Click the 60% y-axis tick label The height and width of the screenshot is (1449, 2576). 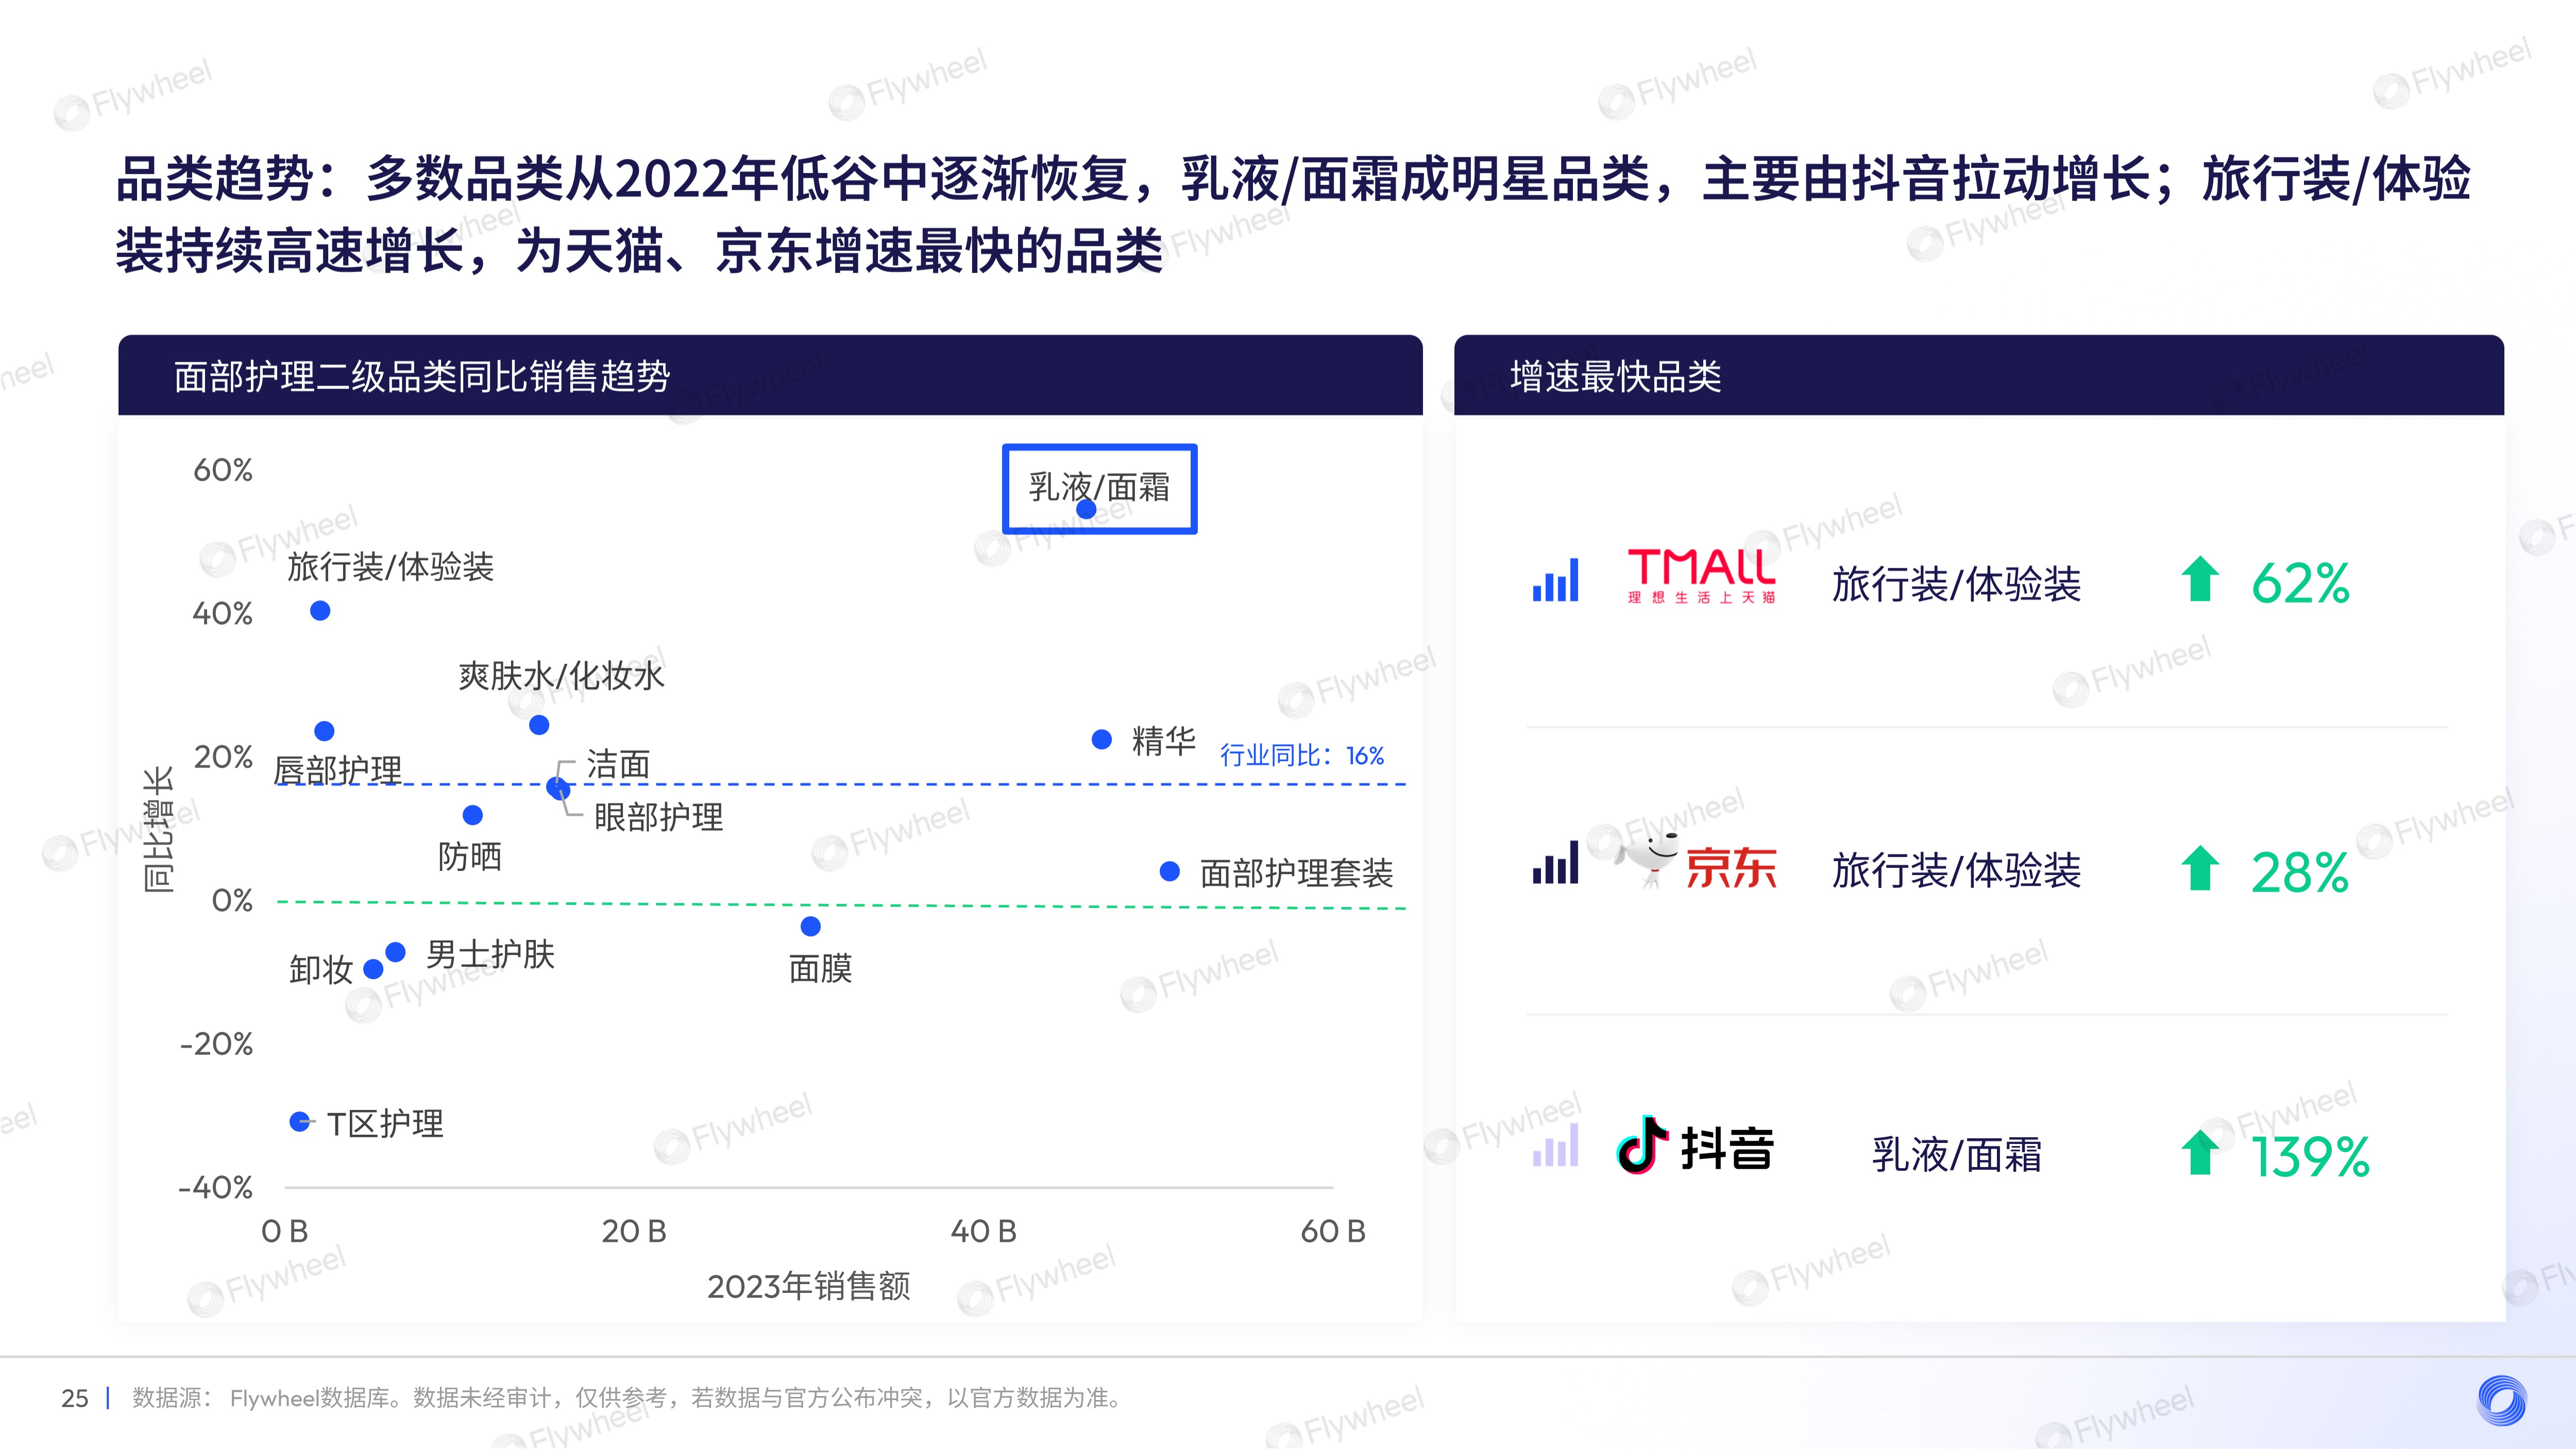click(222, 469)
